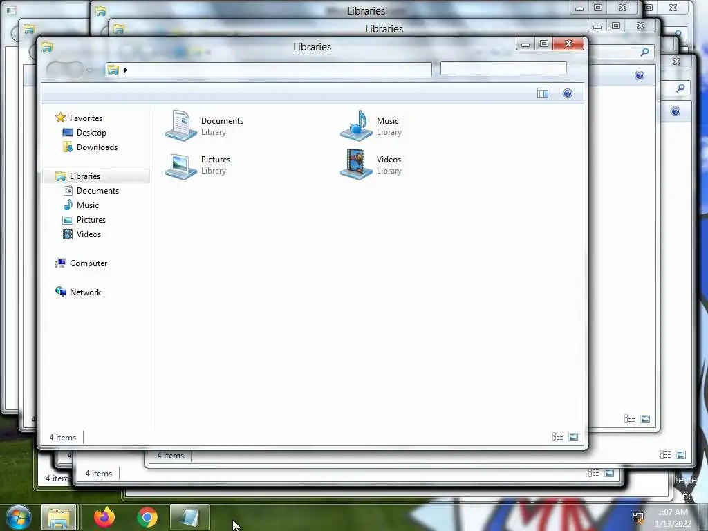Image resolution: width=708 pixels, height=531 pixels.
Task: Launch Google Chrome from the taskbar
Action: pyautogui.click(x=147, y=517)
